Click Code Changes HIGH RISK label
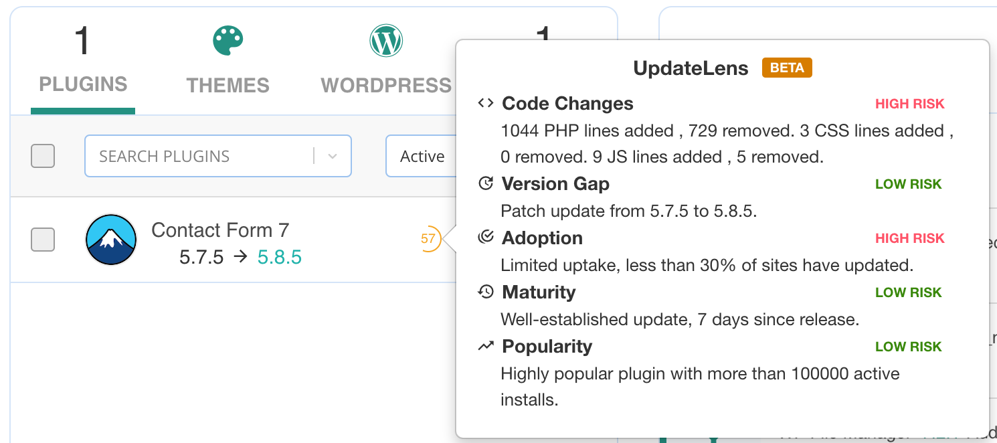 [x=910, y=104]
